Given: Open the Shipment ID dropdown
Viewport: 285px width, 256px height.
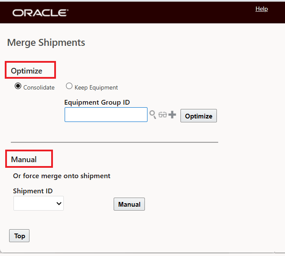Looking at the screenshot, I should point(39,203).
